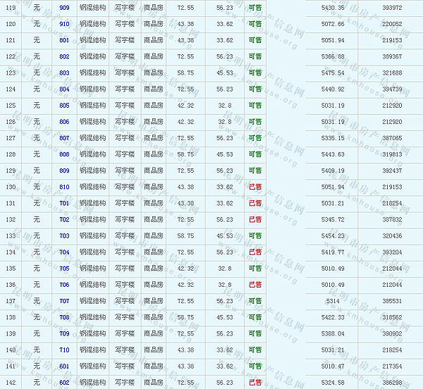Click the room 601 link
This screenshot has width=423, height=389.
[64, 366]
